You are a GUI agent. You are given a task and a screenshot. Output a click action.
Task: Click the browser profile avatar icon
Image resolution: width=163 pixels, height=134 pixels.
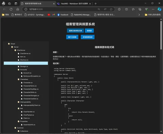[x=3, y=4]
